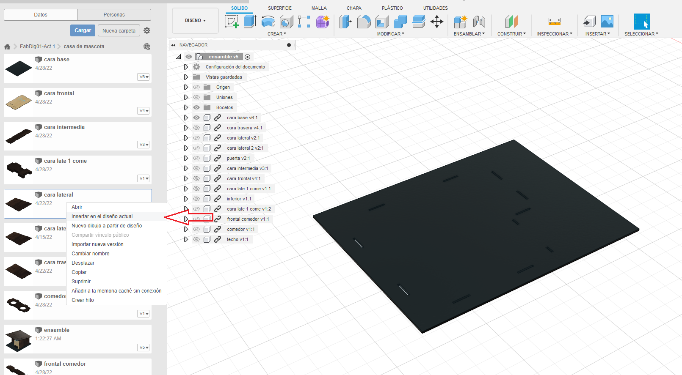Select the Hole tool
682x375 pixels.
tap(286, 21)
